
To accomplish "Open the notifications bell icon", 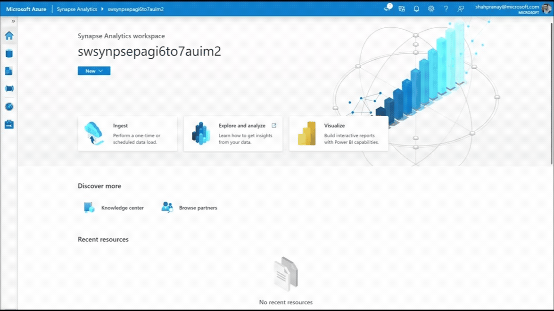I will [416, 9].
